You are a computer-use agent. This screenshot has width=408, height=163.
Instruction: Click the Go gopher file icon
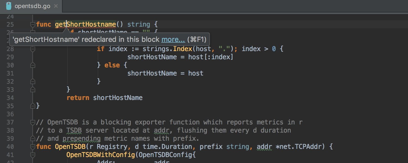9,6
